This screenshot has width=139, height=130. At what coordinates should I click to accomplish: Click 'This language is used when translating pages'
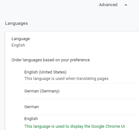(x=66, y=79)
